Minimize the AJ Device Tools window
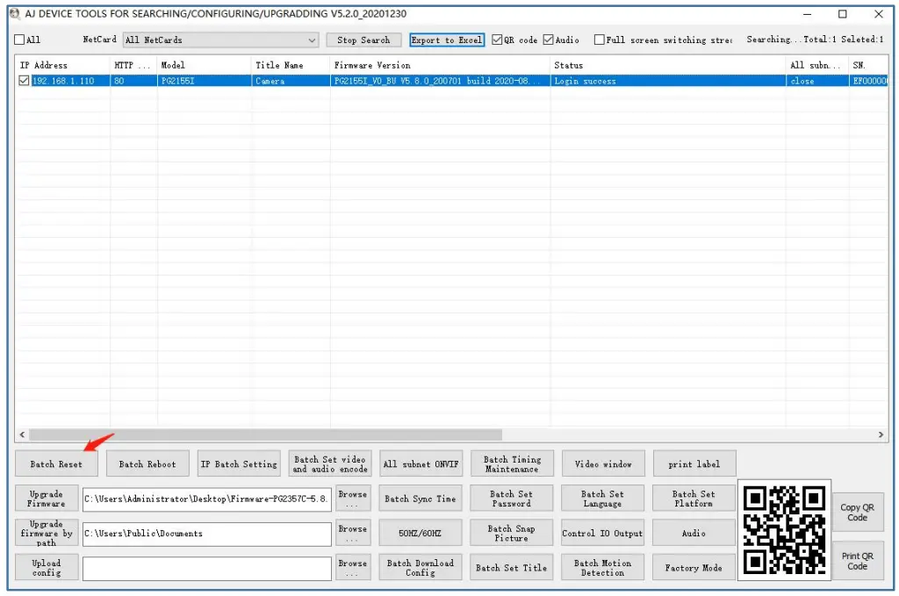The width and height of the screenshot is (899, 596). pos(808,14)
